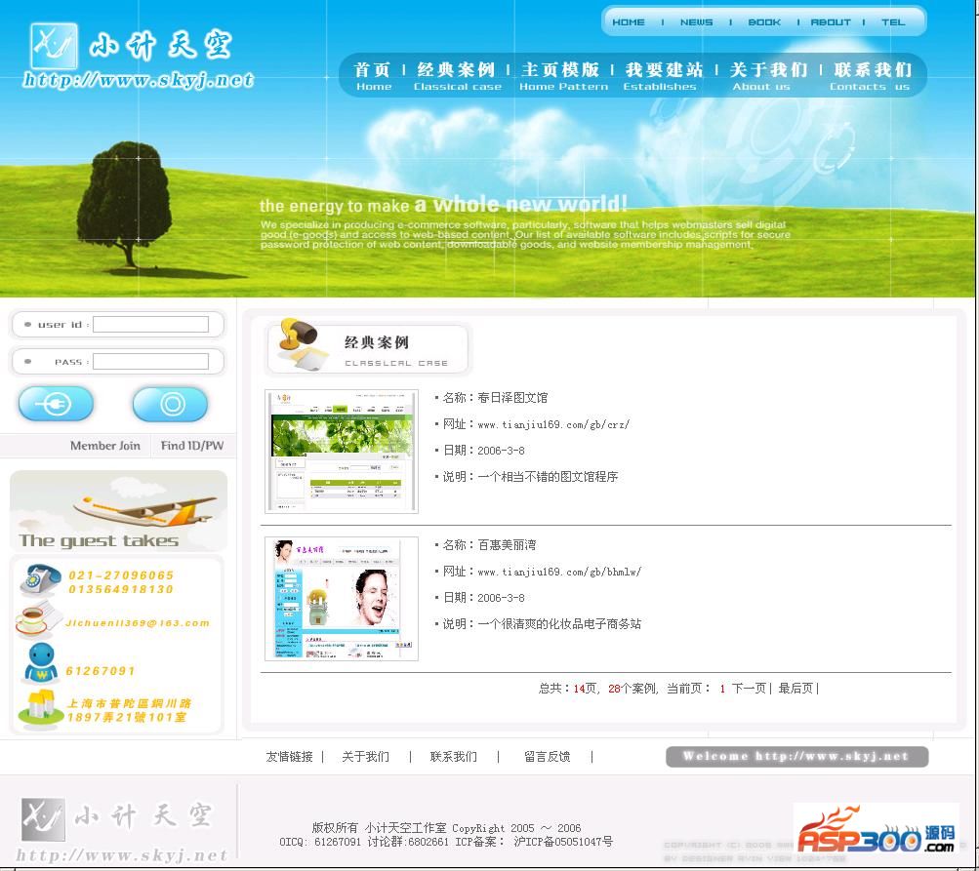Open NEWS in top mini navigation
The image size is (979, 871).
[696, 22]
